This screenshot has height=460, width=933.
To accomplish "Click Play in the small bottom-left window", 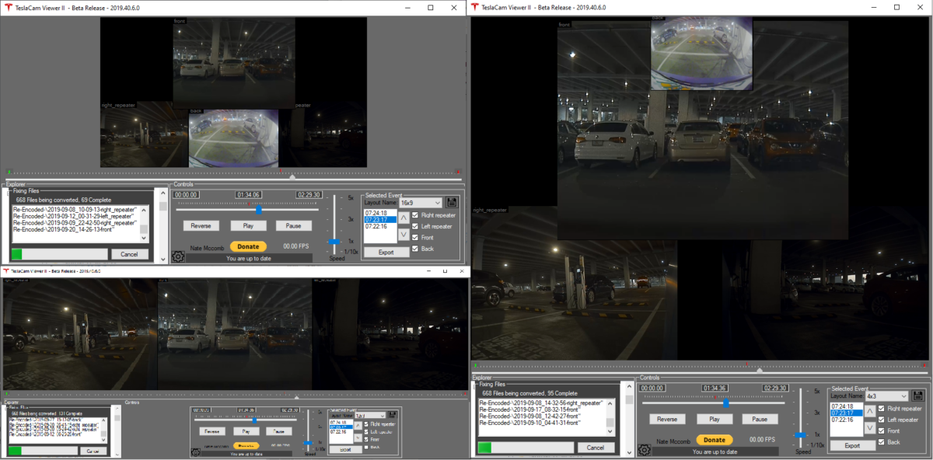I will pyautogui.click(x=246, y=430).
